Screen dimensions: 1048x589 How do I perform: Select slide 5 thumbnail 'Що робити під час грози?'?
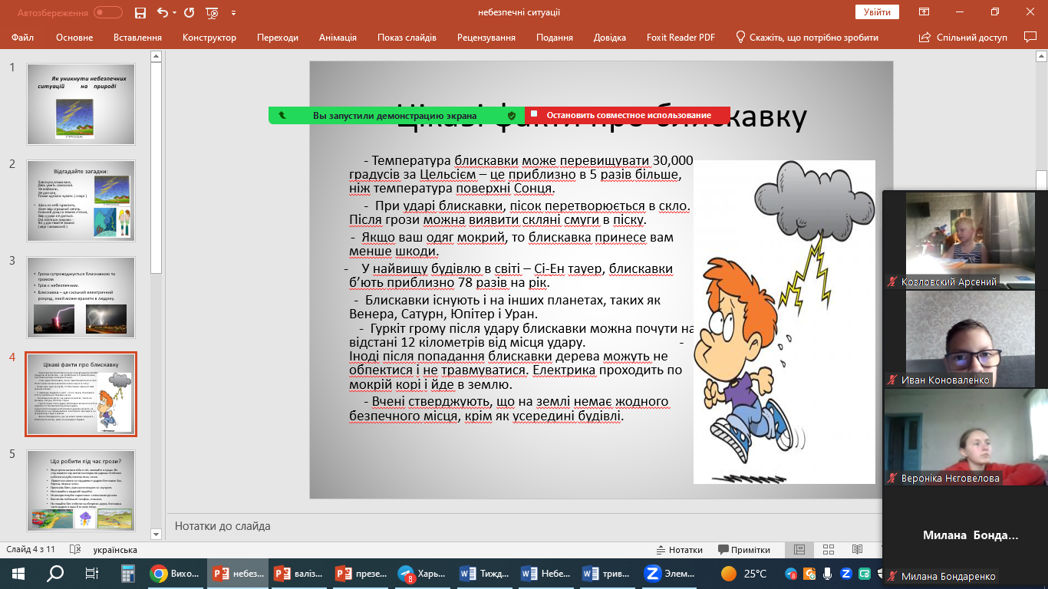[81, 491]
